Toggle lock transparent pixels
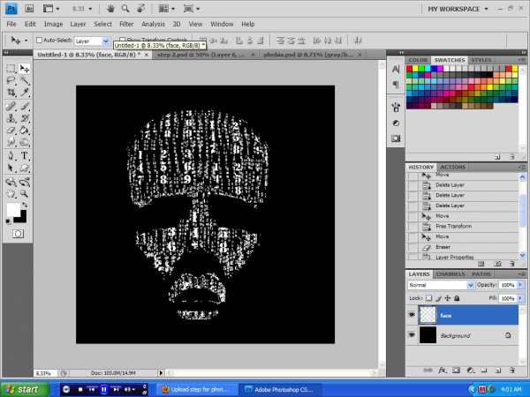530x397 pixels. 428,298
